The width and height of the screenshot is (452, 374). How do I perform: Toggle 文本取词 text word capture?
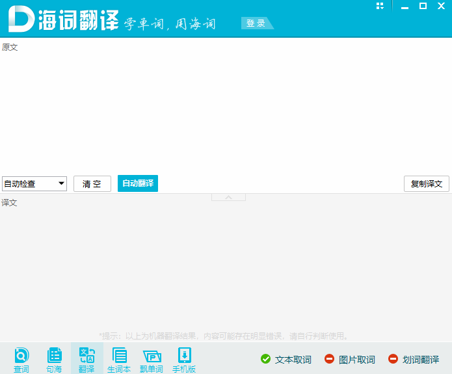point(286,359)
